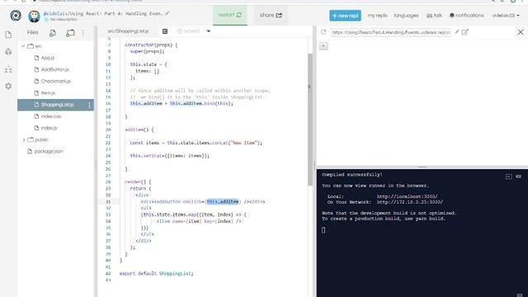Click line 22 const items code
This screenshot has width=528, height=297.
pos(196,143)
